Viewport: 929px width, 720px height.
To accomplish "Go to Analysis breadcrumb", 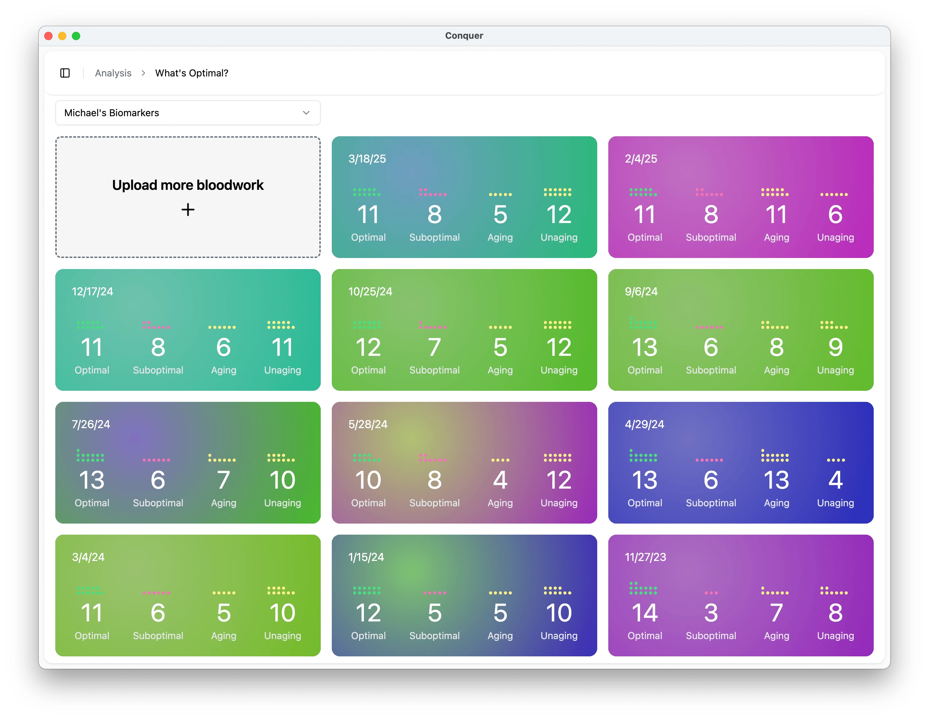I will 113,73.
